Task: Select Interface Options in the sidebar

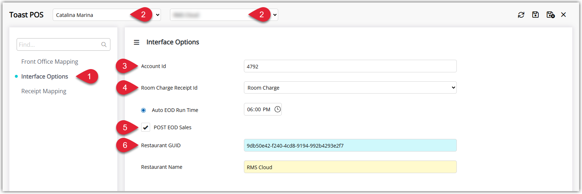Action: click(45, 76)
